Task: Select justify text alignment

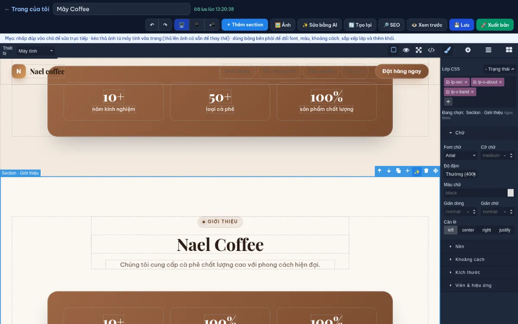Action: coord(505,230)
